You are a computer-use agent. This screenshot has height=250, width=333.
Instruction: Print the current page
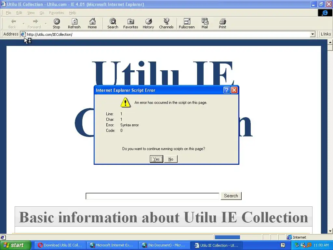(222, 23)
